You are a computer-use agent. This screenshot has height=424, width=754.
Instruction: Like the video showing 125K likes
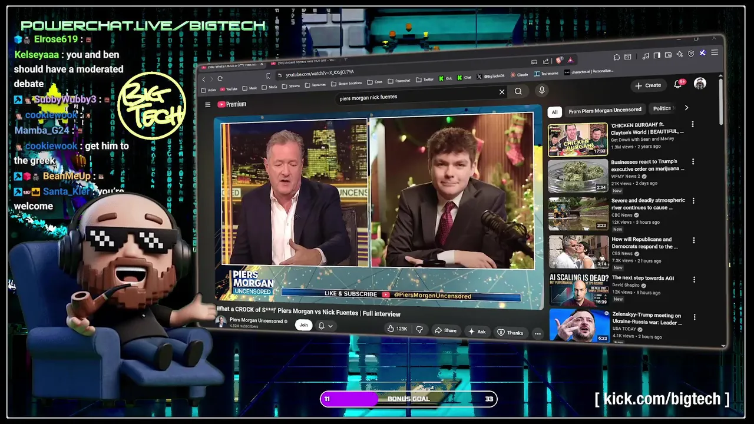point(398,329)
